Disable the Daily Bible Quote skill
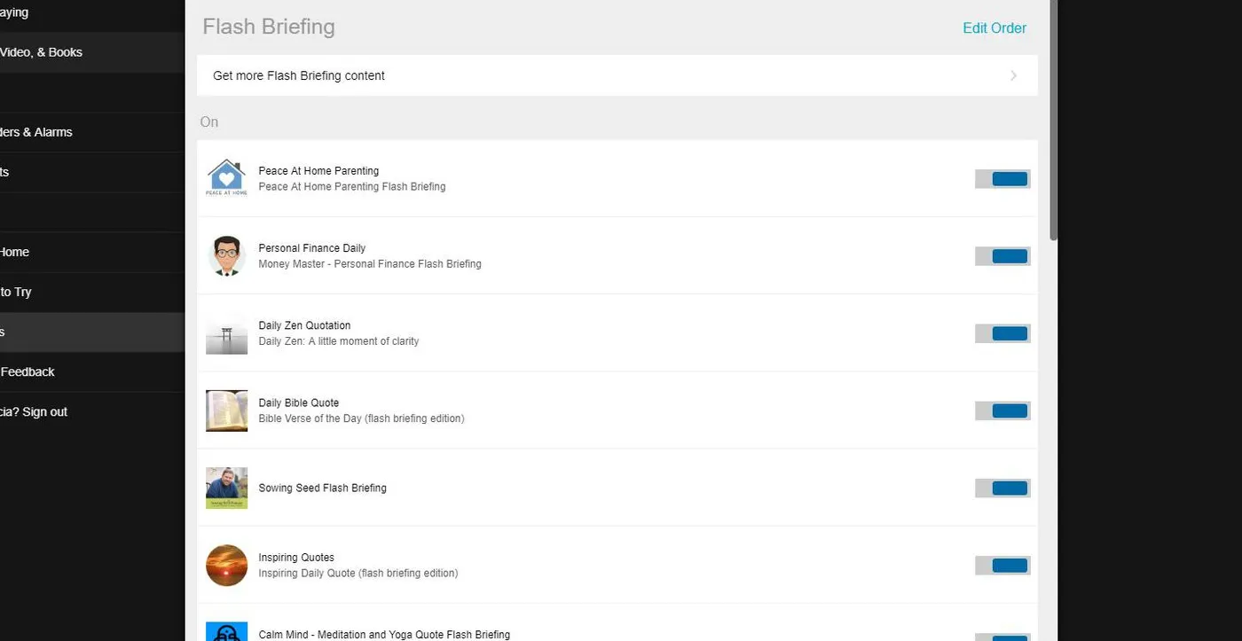The image size is (1242, 641). pos(1002,410)
